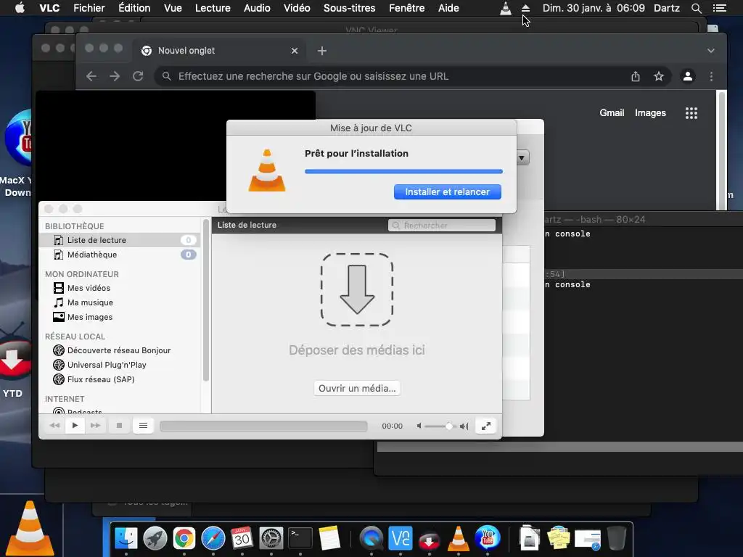The height and width of the screenshot is (557, 743).
Task: Select Universal Plug'n'Play entry
Action: pos(107,366)
